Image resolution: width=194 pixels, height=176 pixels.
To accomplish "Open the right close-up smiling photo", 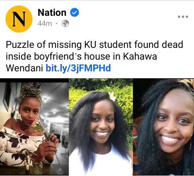I will [164, 127].
